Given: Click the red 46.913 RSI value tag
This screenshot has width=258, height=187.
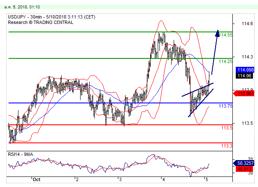Looking at the screenshot, I should [244, 169].
